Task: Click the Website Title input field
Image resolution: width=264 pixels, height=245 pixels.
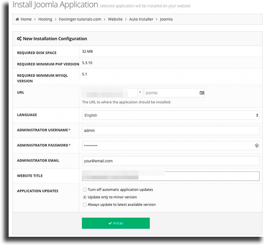Action: 171,176
